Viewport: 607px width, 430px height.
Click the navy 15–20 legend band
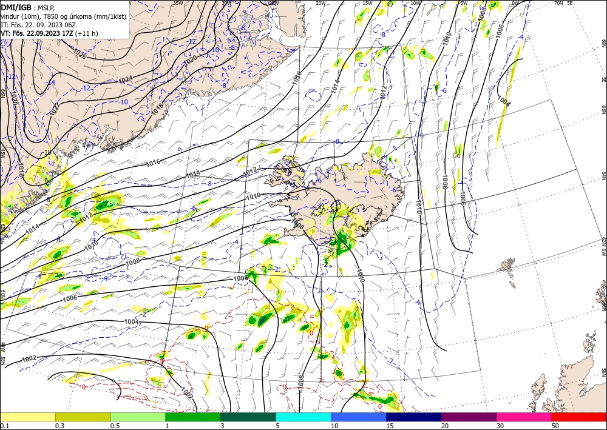pyautogui.click(x=414, y=417)
